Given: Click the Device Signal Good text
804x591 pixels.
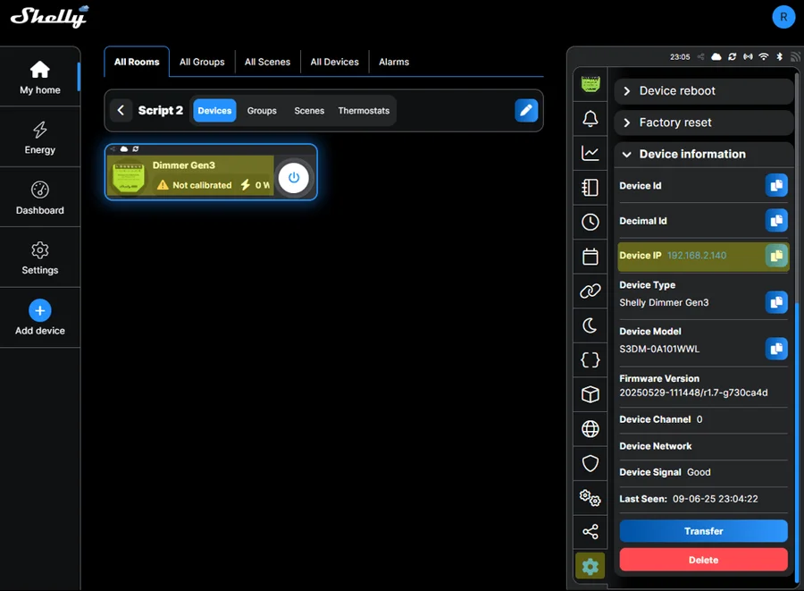Looking at the screenshot, I should (665, 472).
